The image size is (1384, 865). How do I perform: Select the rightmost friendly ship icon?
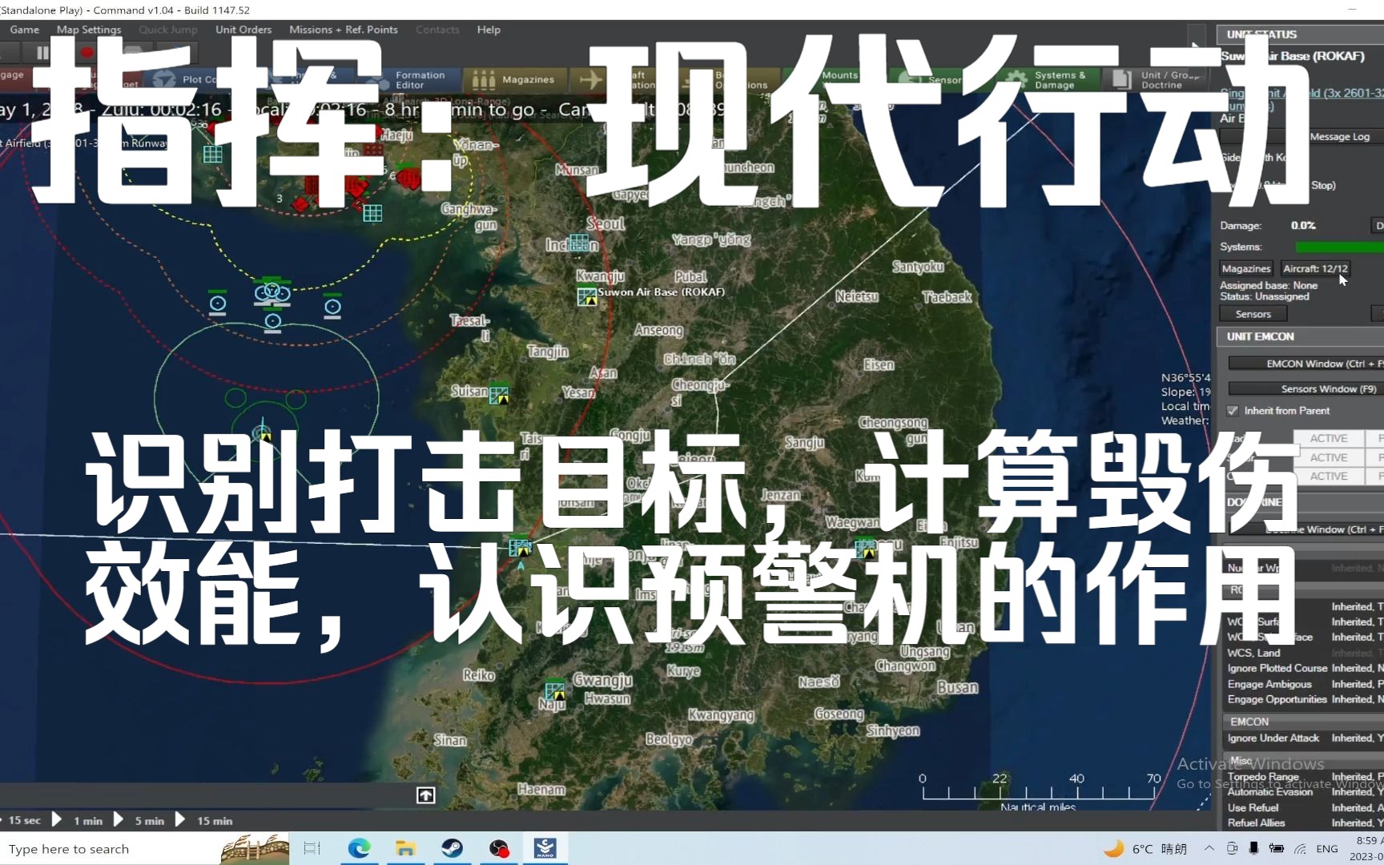(332, 307)
